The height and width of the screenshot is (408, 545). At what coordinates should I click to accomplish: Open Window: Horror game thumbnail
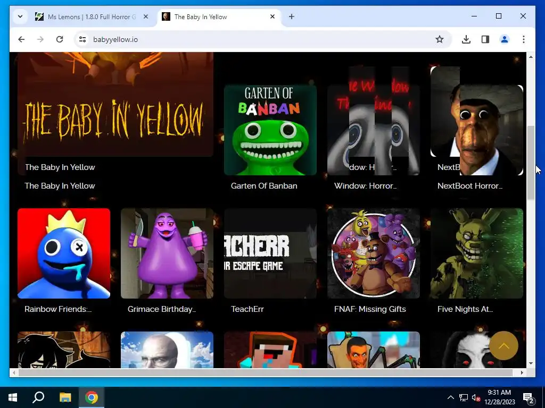tap(374, 130)
